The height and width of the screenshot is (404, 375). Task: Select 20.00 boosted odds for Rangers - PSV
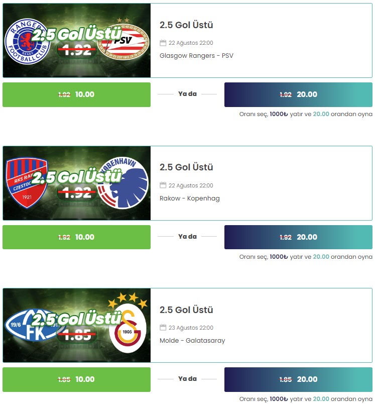[x=298, y=94]
